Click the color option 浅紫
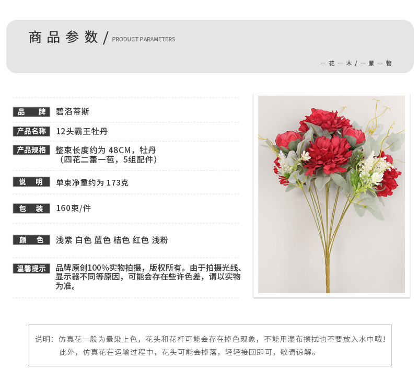418x381 pixels. click(x=64, y=240)
